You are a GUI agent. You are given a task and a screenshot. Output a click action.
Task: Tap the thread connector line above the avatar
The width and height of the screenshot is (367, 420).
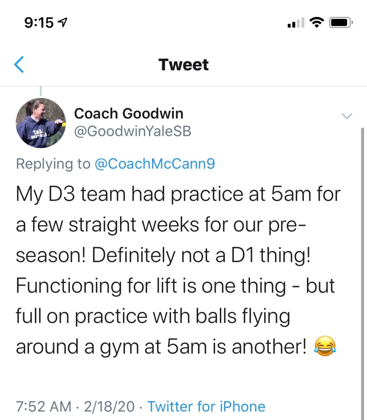tap(40, 91)
